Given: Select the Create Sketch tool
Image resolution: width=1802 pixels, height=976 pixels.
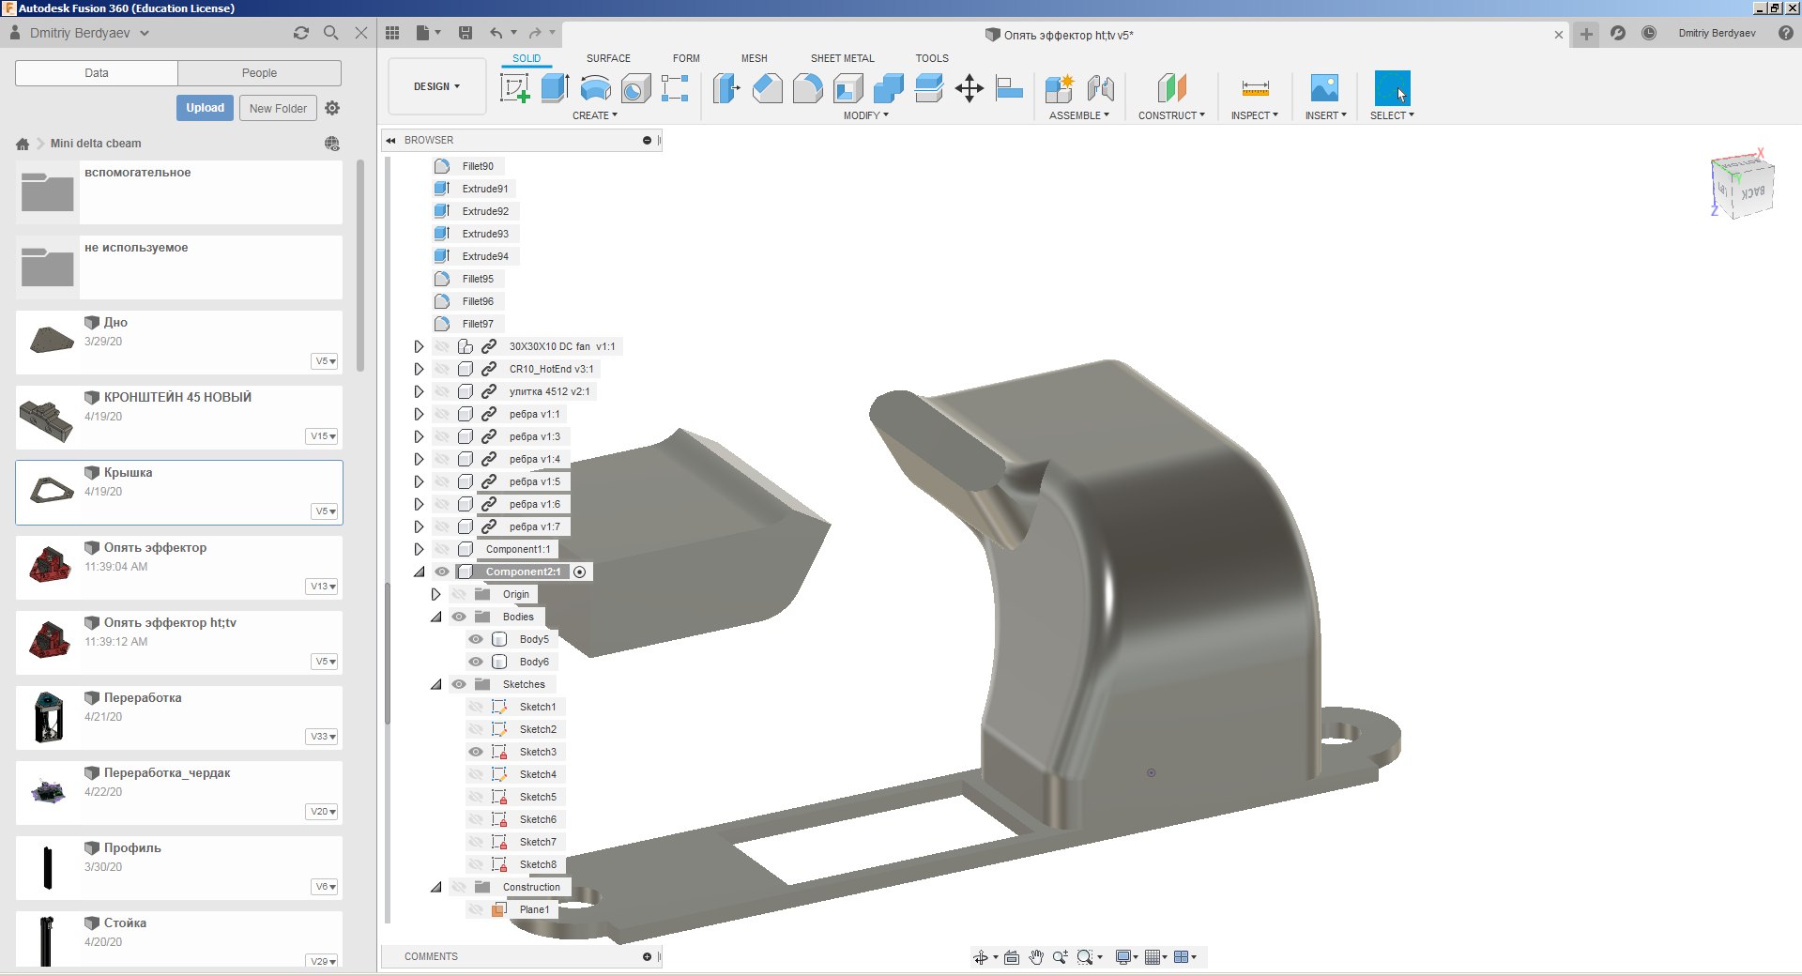Looking at the screenshot, I should (514, 88).
